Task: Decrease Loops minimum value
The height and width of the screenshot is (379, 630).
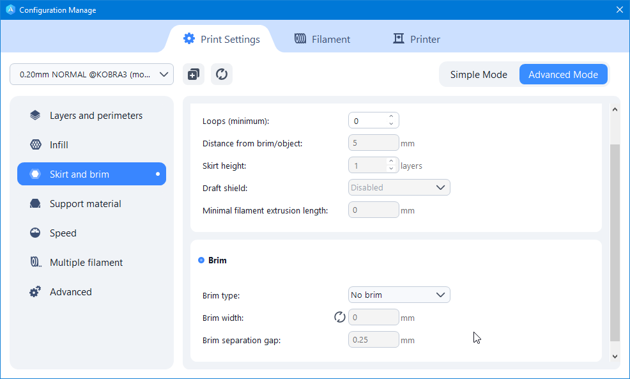Action: (x=391, y=124)
